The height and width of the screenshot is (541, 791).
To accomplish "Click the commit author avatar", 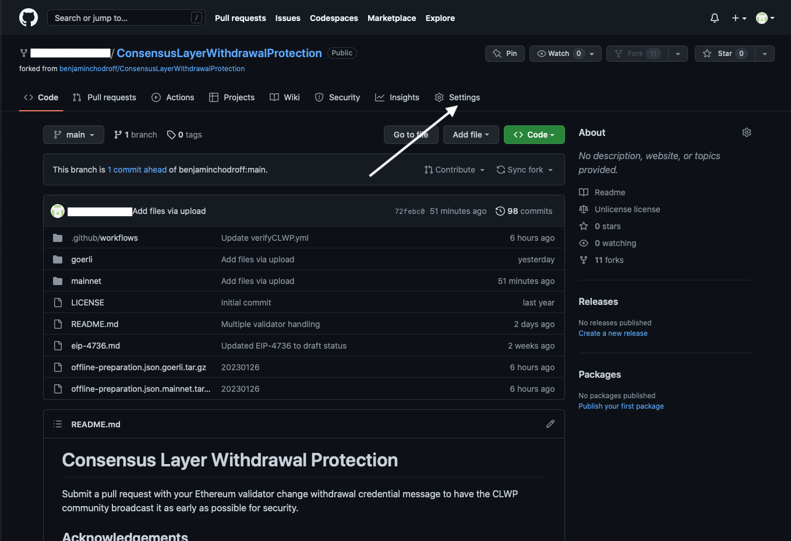I will click(x=58, y=211).
